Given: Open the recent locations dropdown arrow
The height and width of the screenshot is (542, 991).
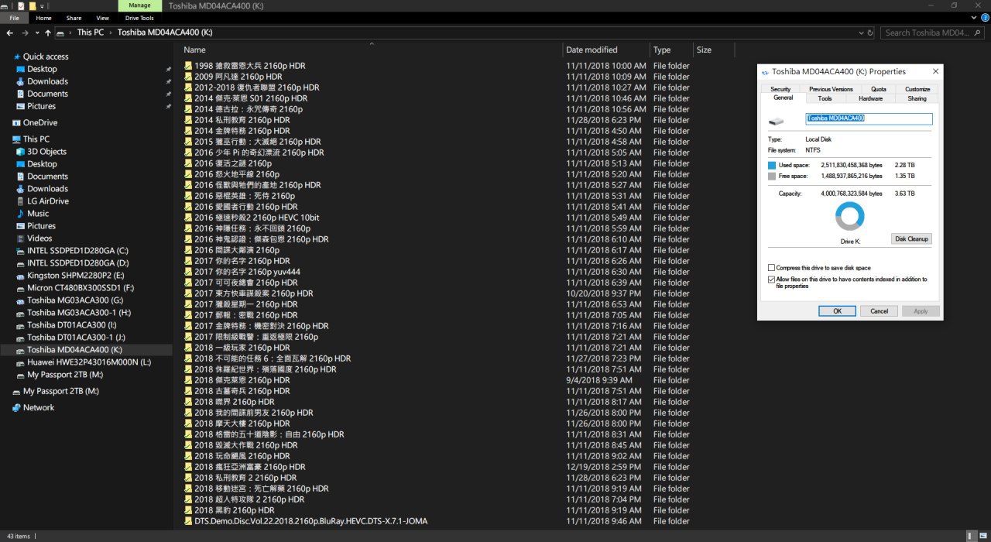Looking at the screenshot, I should pos(38,33).
